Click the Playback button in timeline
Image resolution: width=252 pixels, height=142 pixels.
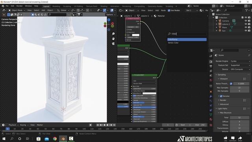click(13, 125)
